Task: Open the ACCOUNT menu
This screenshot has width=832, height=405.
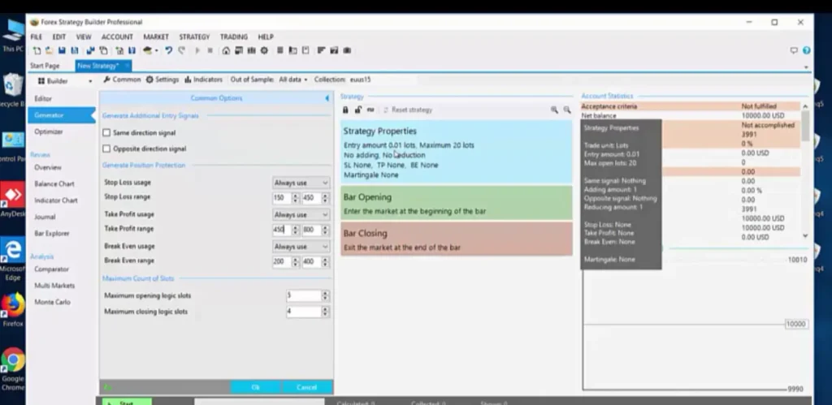Action: pyautogui.click(x=117, y=37)
